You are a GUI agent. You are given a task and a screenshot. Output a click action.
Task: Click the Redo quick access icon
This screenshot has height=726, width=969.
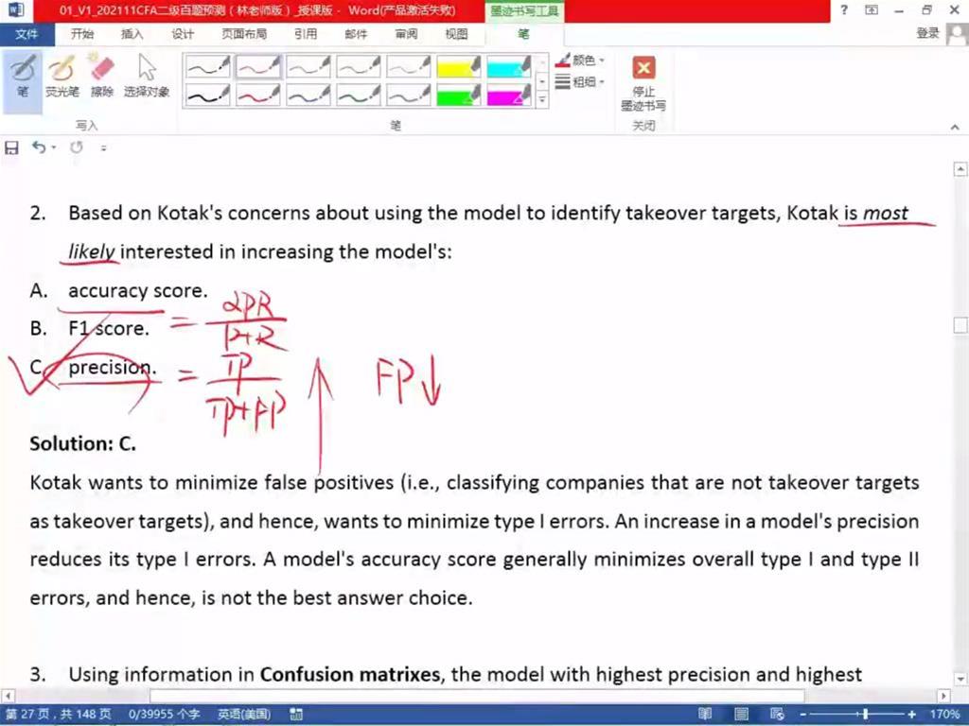click(77, 147)
